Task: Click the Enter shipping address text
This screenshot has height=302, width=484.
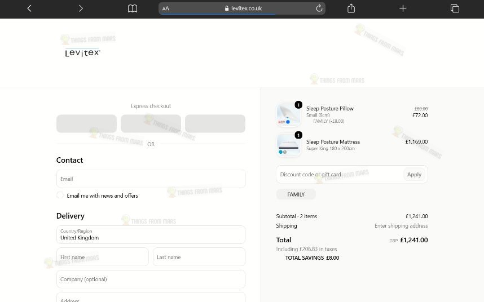Action: point(401,225)
